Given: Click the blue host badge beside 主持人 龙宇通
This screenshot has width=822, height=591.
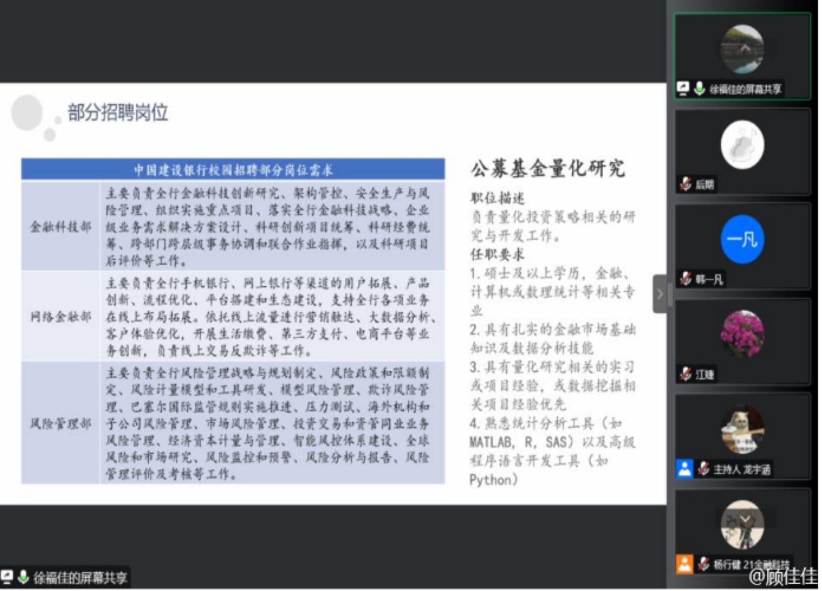Looking at the screenshot, I should pos(684,469).
